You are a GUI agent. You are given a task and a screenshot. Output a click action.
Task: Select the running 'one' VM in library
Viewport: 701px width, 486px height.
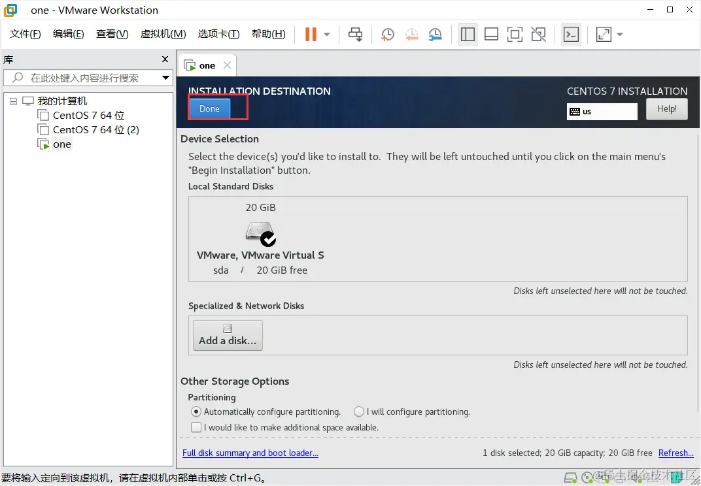coord(61,144)
